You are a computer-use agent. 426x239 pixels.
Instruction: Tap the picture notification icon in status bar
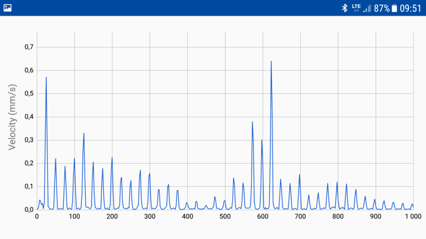coord(7,8)
